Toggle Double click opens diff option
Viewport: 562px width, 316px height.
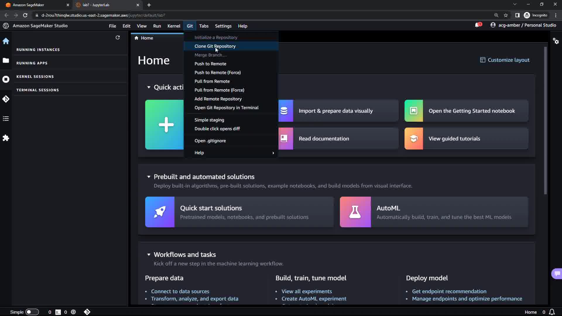pos(217,129)
